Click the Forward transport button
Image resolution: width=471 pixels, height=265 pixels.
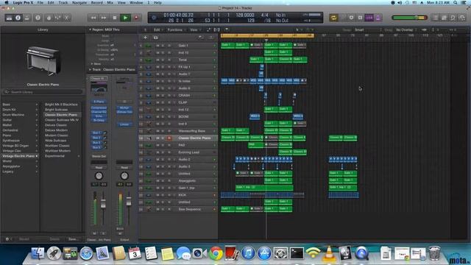click(104, 18)
